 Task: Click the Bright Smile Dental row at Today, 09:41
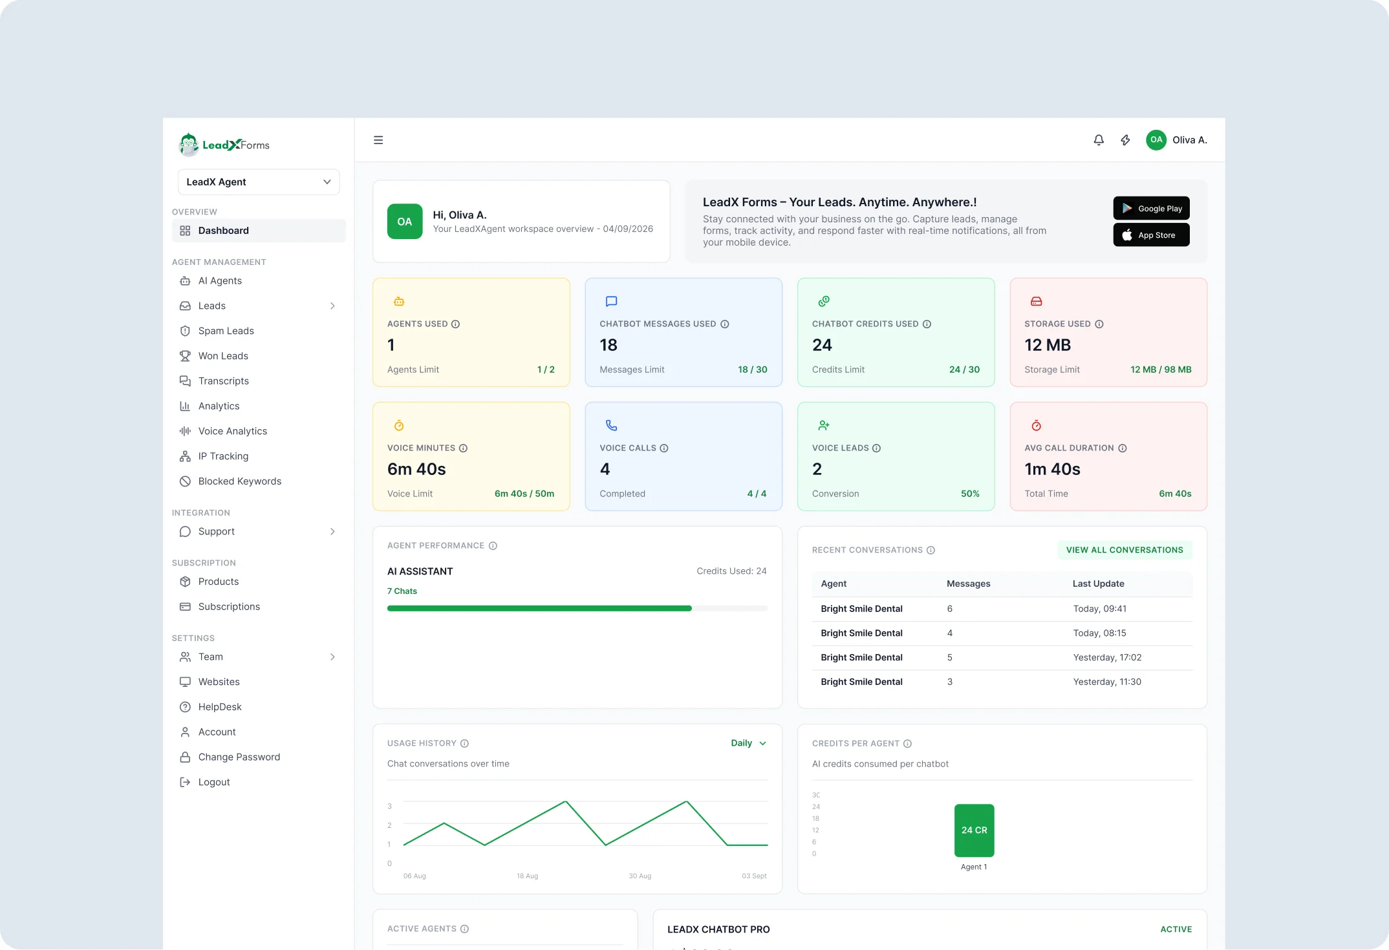click(x=1002, y=609)
